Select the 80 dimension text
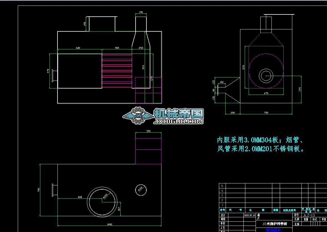327x232 pixels. point(214,90)
